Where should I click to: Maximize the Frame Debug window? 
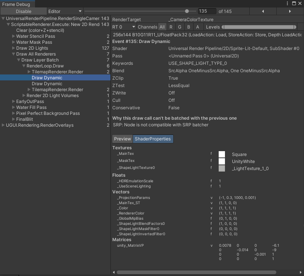click(294, 3)
